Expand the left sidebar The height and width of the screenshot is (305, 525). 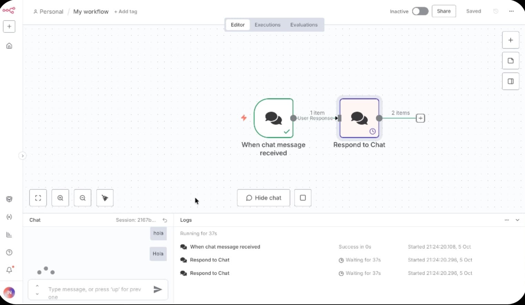pos(22,156)
